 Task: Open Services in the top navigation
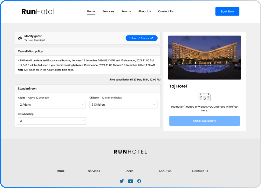(108, 11)
